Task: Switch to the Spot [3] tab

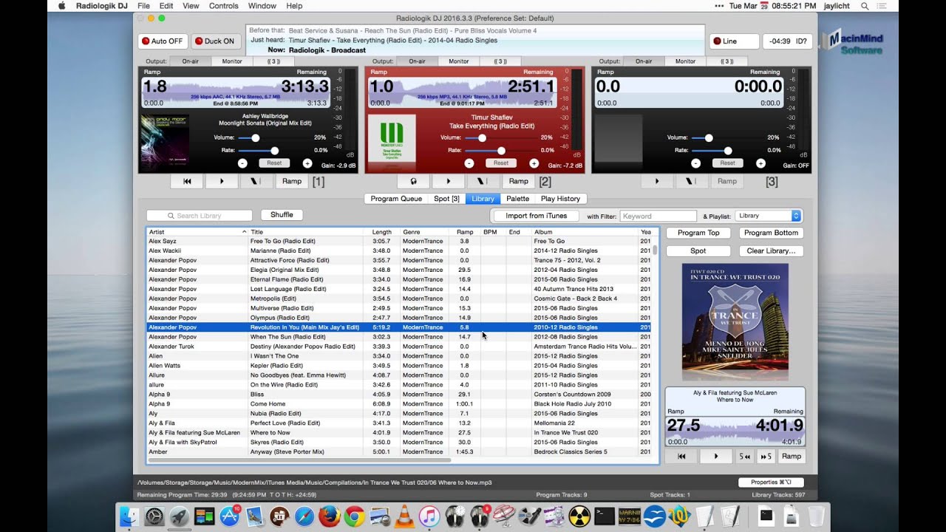Action: [446, 199]
